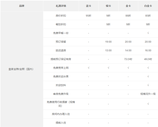
Task: Select the 白金卡 column header
Action: tap(148, 6)
